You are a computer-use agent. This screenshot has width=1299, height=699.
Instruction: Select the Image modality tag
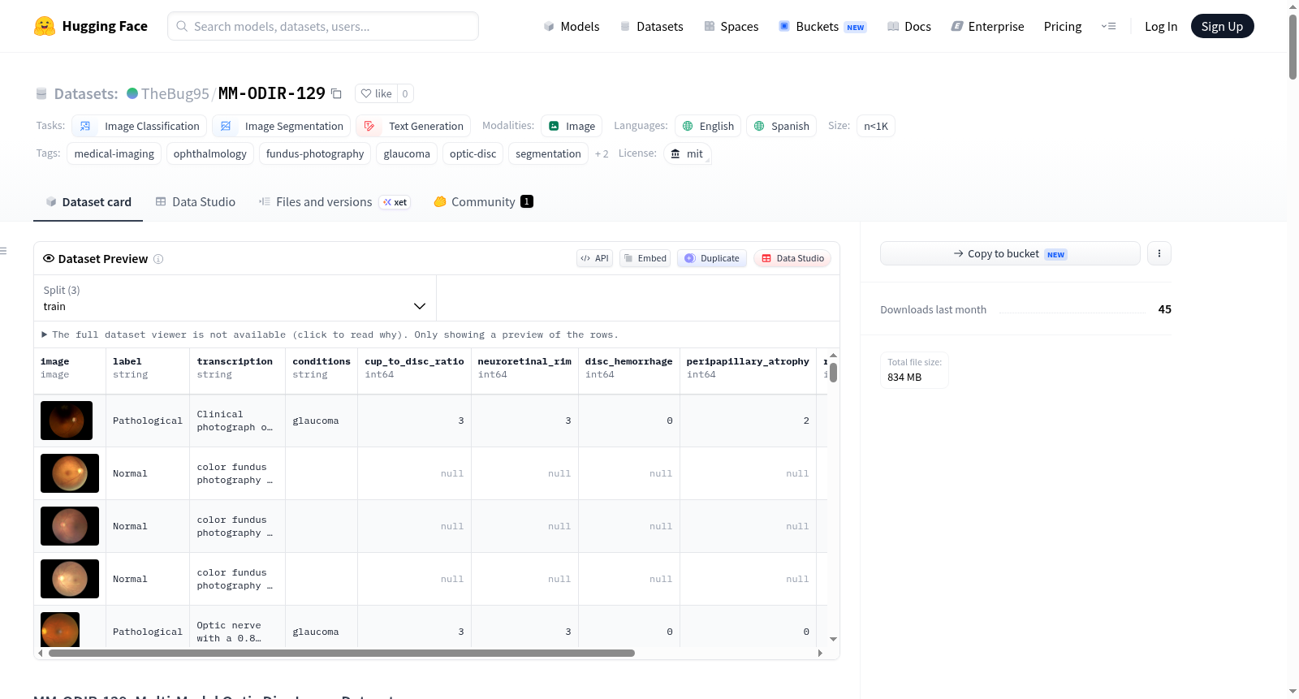pyautogui.click(x=572, y=126)
